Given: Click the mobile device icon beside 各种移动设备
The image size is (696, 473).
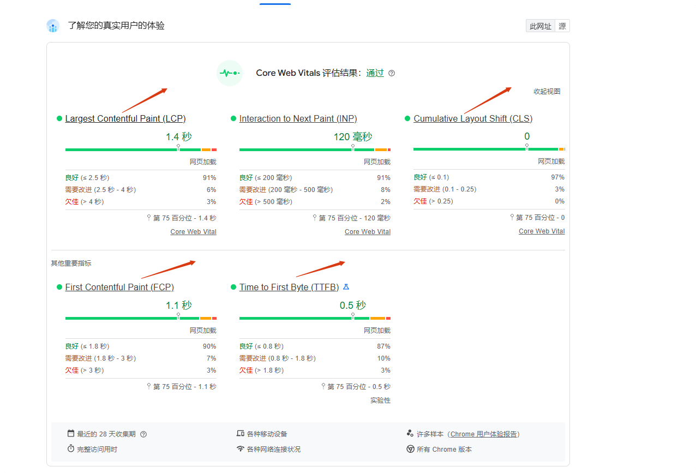Looking at the screenshot, I should click(240, 433).
